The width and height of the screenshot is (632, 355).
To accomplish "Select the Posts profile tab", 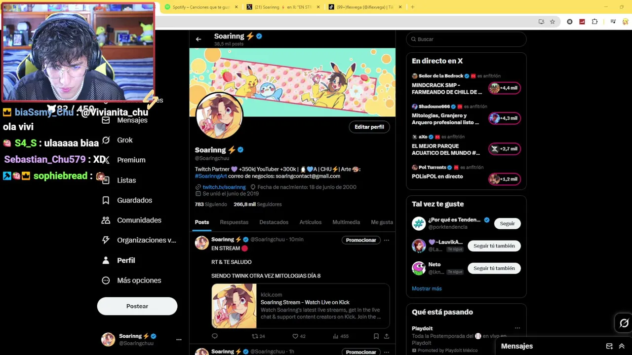I will (202, 222).
